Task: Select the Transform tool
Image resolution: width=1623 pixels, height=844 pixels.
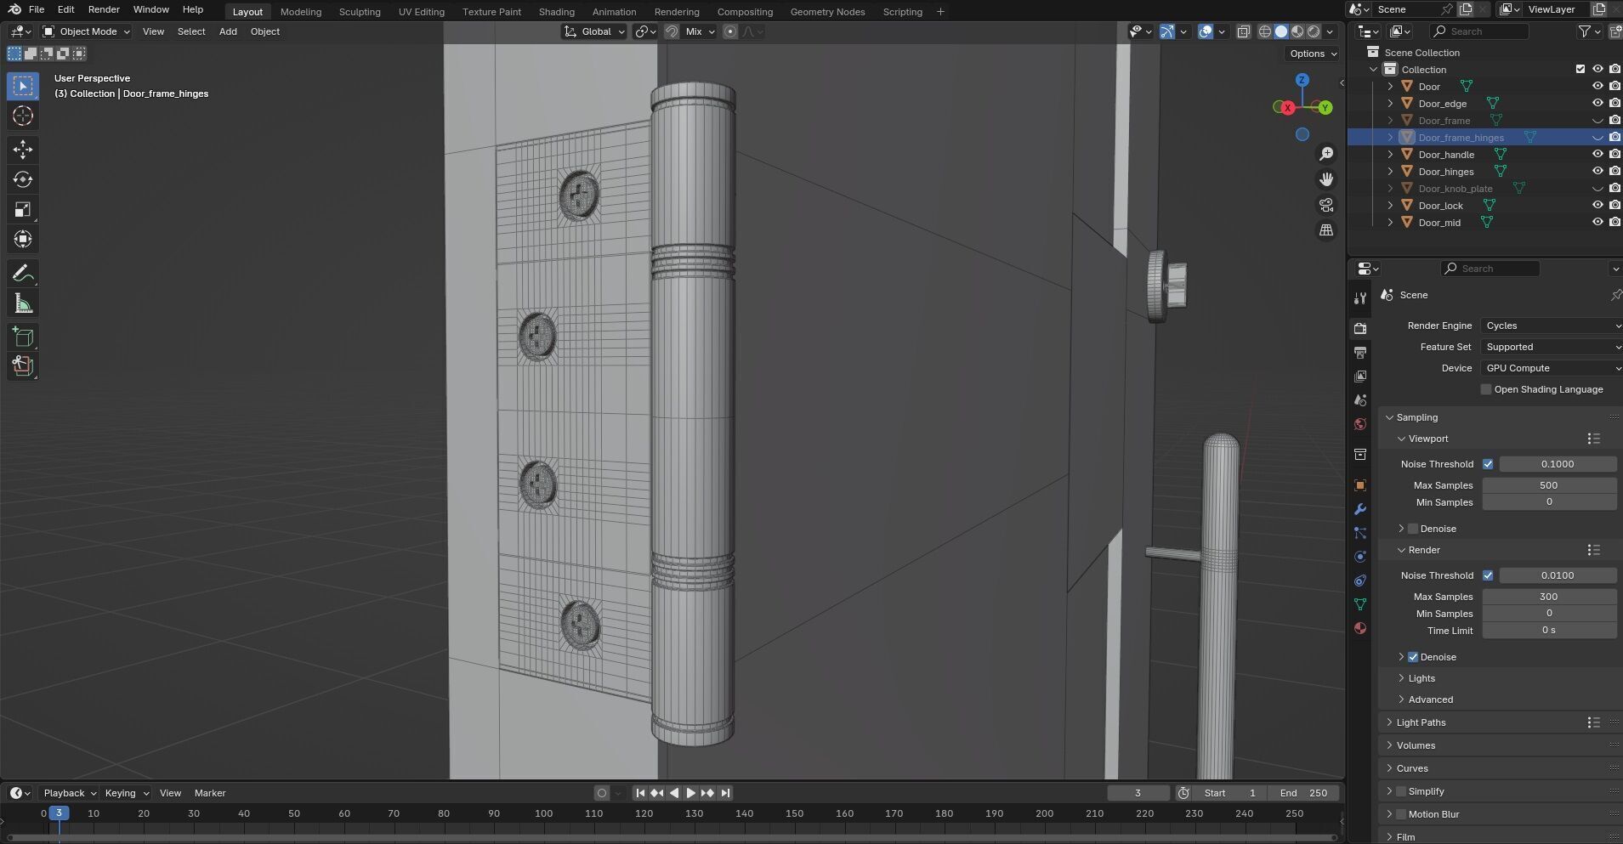Action: tap(23, 239)
